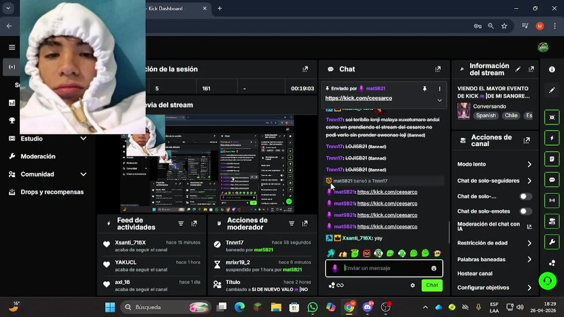Open Windows Start menu
564x317 pixels.
[110, 307]
